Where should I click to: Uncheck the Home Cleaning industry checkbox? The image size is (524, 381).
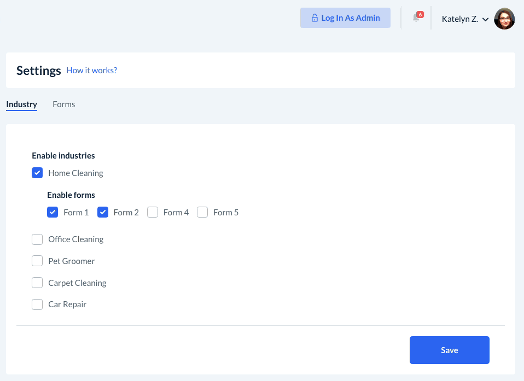(x=37, y=173)
